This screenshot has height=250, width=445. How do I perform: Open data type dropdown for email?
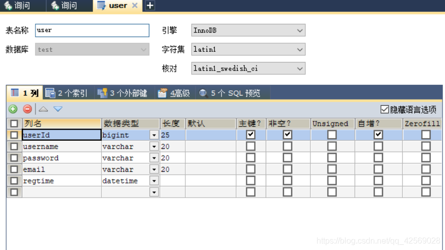154,169
